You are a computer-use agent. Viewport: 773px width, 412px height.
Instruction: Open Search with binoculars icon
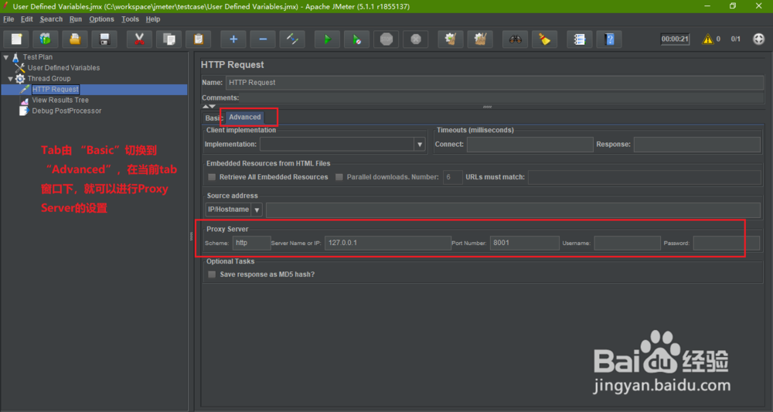(x=515, y=39)
